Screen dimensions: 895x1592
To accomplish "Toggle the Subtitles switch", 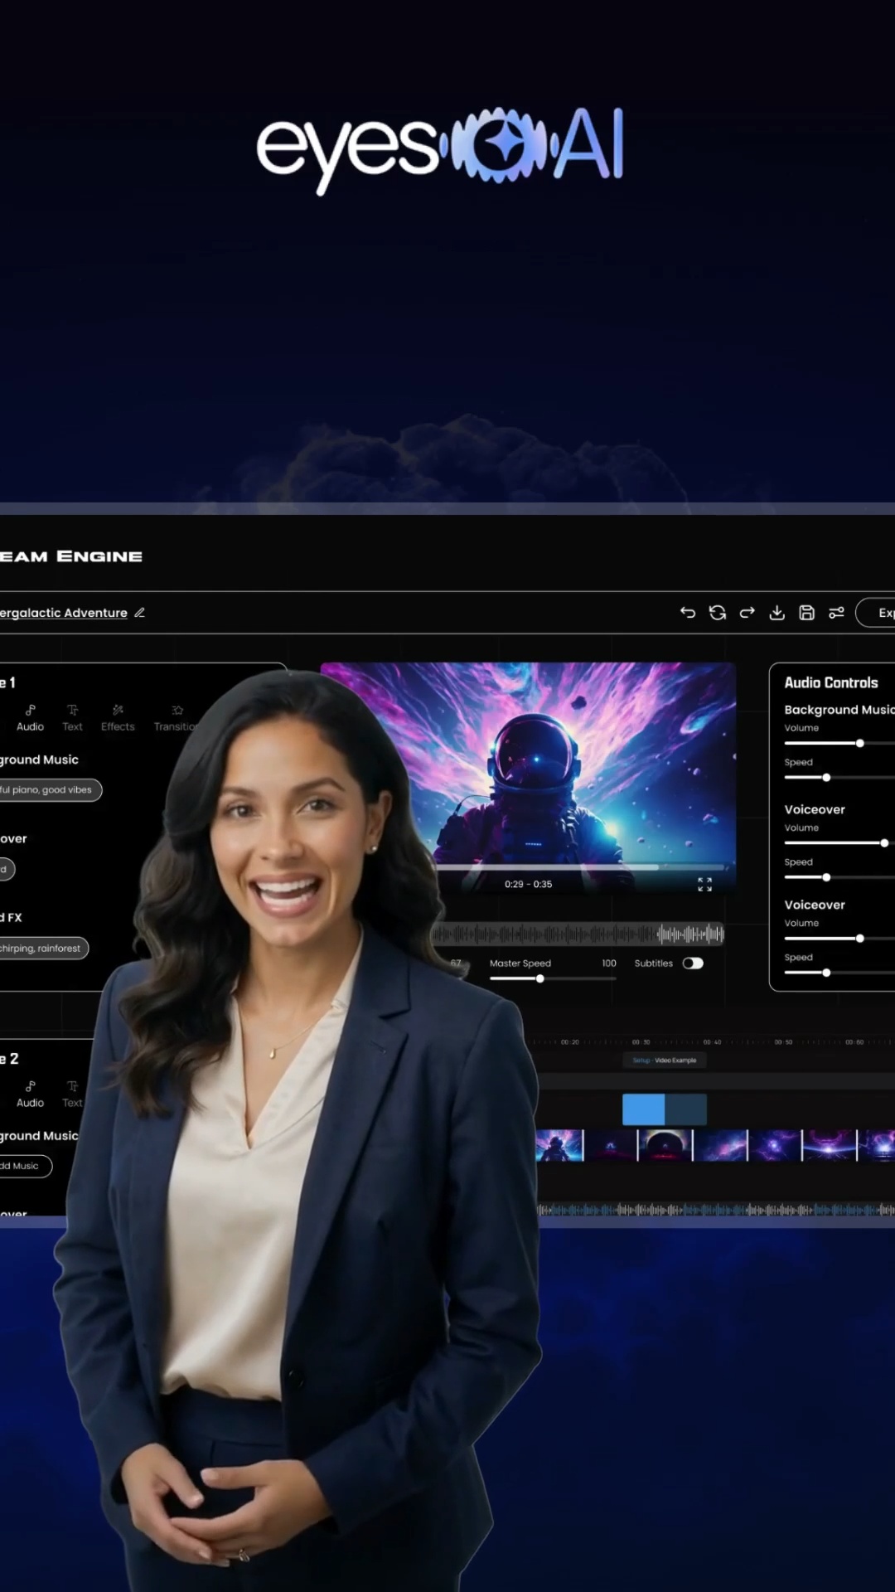I will click(693, 963).
